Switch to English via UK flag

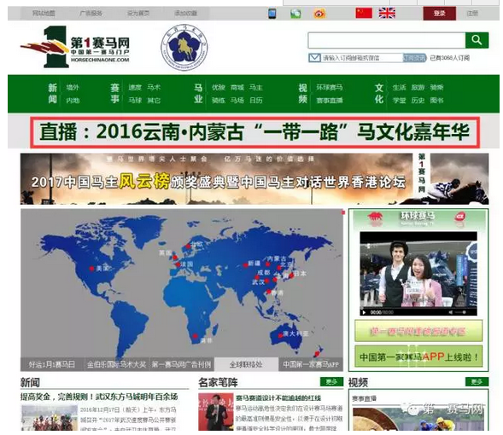point(387,13)
